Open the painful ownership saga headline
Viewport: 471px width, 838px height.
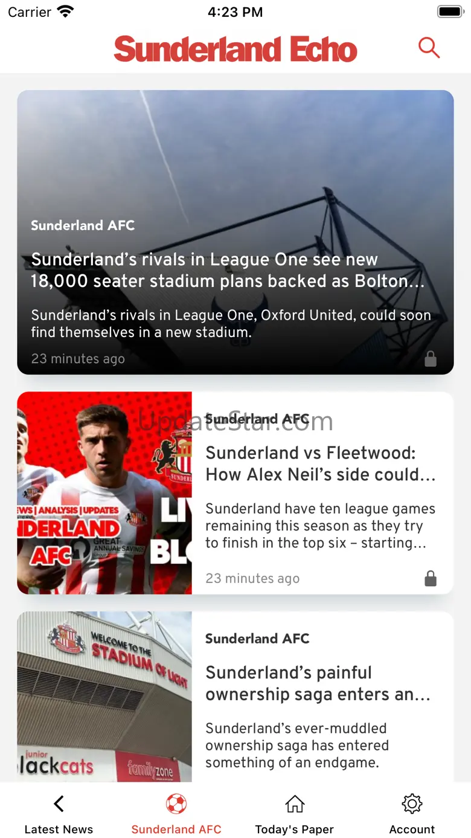tap(318, 683)
